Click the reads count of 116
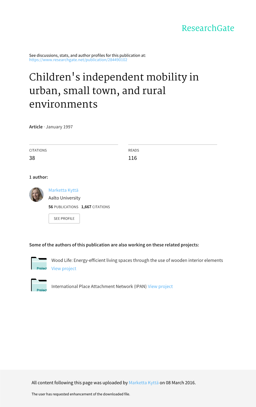 coord(132,158)
